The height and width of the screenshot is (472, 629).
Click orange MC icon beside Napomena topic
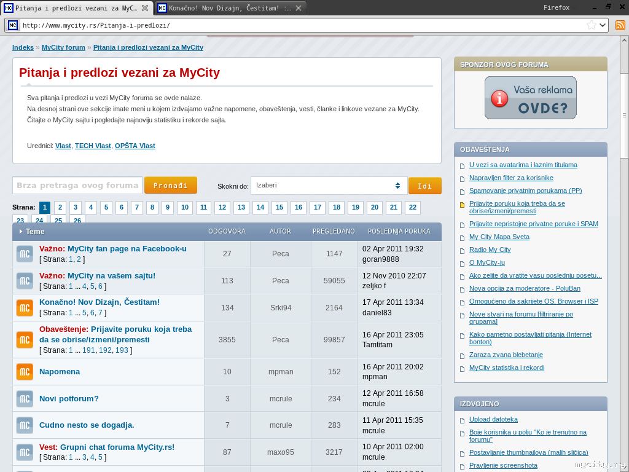(x=25, y=372)
